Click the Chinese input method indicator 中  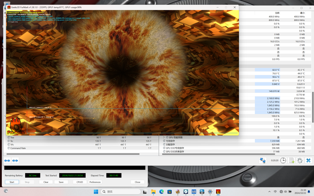tap(275, 192)
